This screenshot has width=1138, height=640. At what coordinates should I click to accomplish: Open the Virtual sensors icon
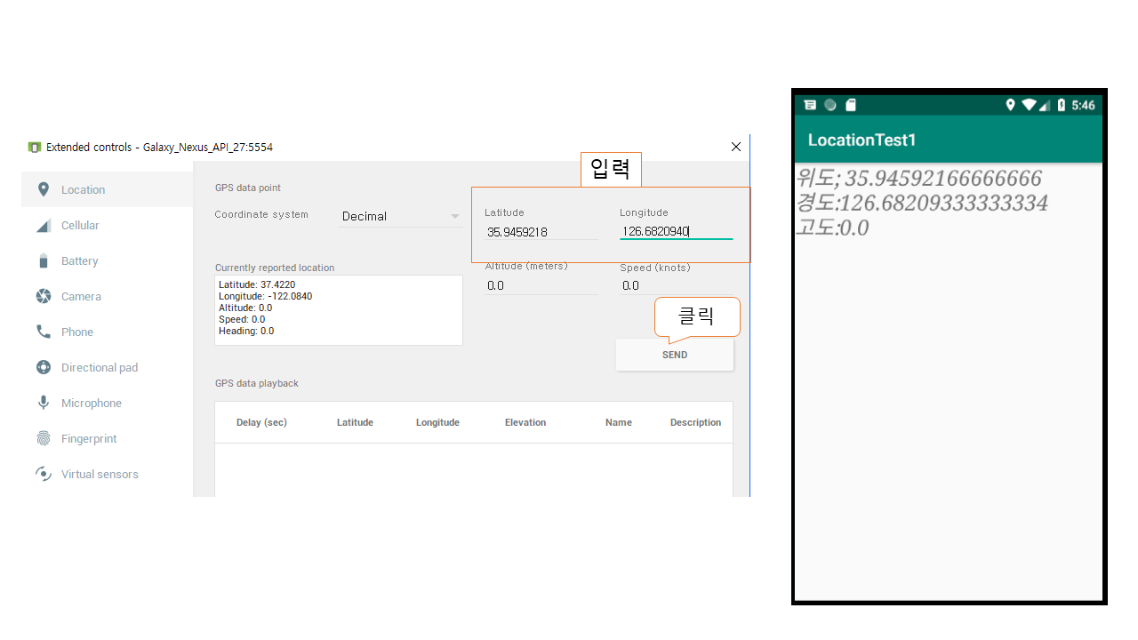[43, 474]
